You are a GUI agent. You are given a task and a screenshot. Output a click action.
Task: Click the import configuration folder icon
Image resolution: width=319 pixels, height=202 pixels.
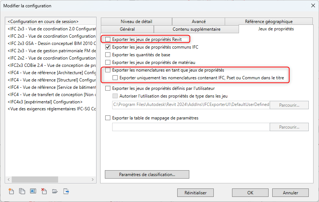coord(55,191)
